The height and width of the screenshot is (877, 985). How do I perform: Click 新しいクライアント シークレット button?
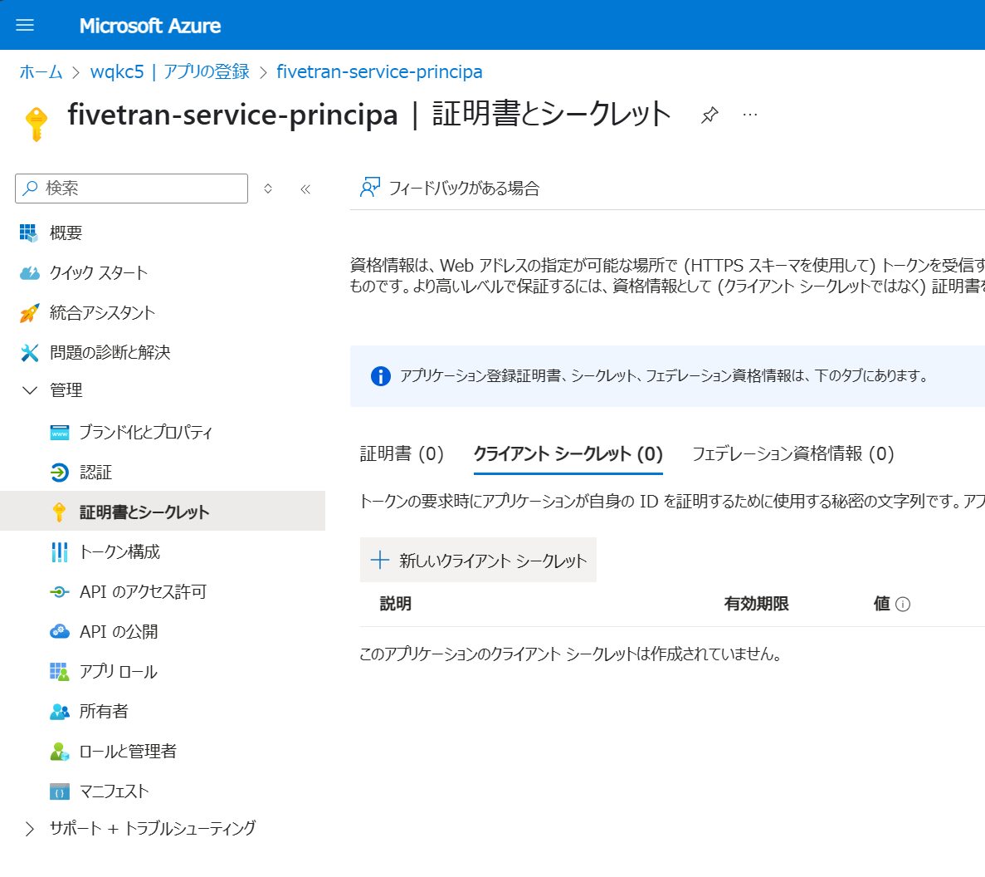[478, 560]
